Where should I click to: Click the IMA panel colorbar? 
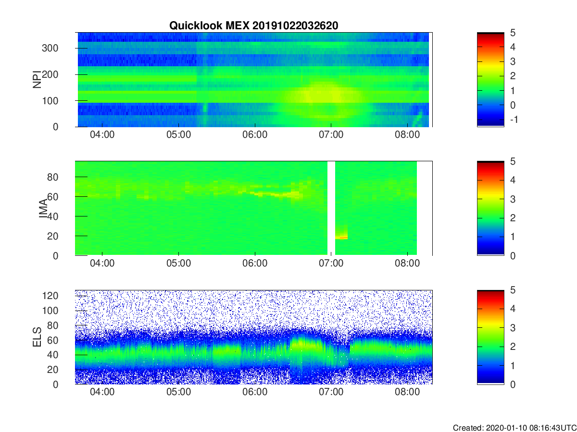tap(490, 208)
